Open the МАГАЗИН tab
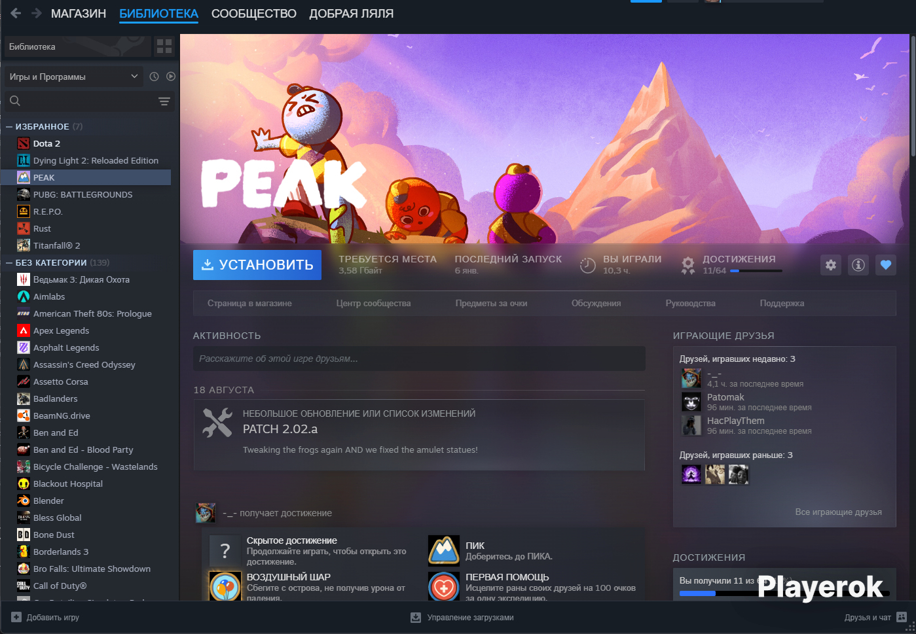Image resolution: width=916 pixels, height=634 pixels. coord(79,14)
